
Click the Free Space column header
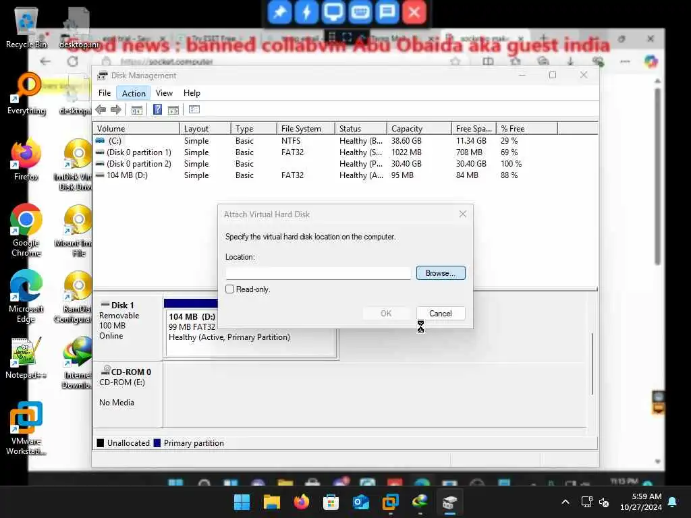(x=474, y=129)
